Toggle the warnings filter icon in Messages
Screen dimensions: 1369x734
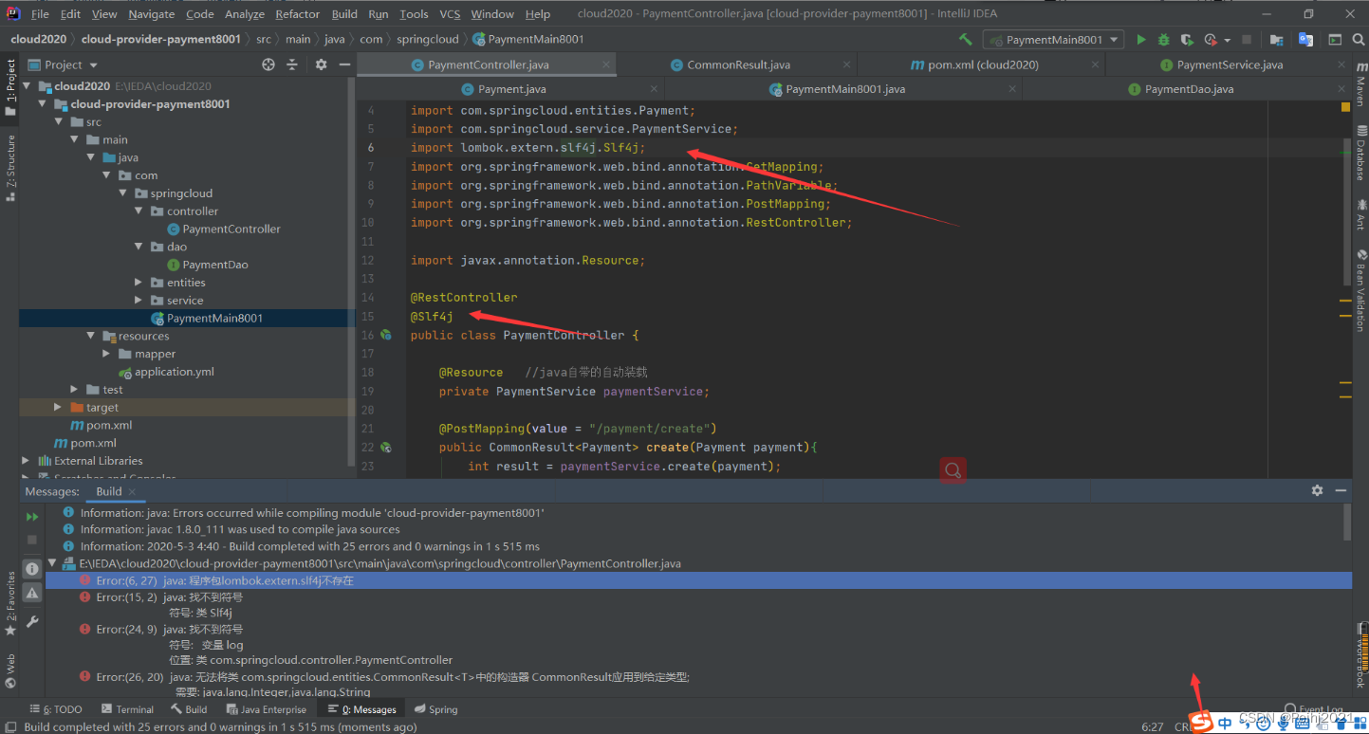tap(32, 593)
